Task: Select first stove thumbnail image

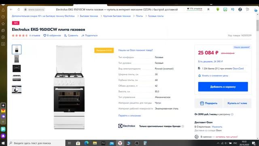Action: tap(17, 49)
